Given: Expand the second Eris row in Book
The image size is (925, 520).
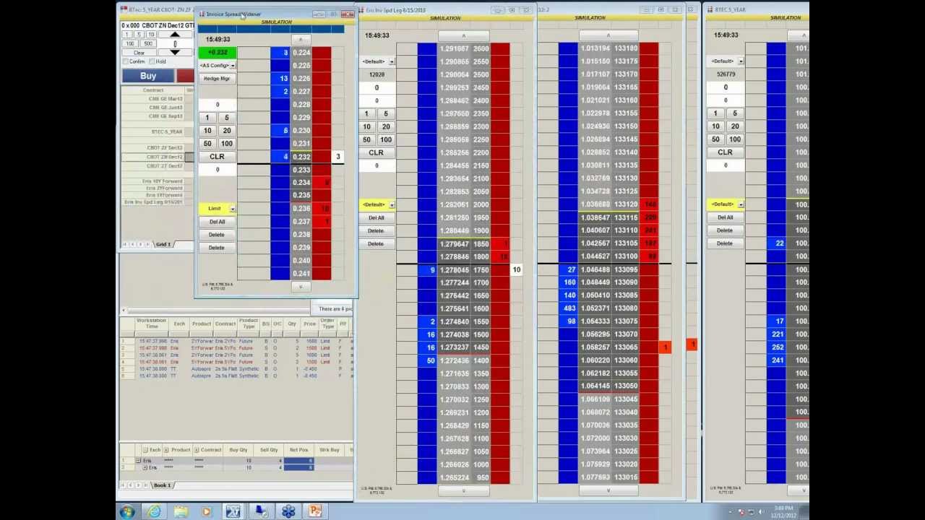Looking at the screenshot, I should [145, 468].
